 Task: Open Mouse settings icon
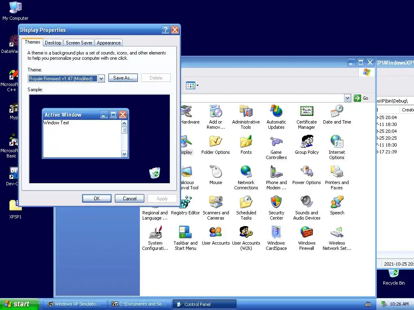[x=216, y=175]
